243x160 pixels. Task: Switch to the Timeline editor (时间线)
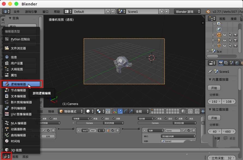[19, 141]
